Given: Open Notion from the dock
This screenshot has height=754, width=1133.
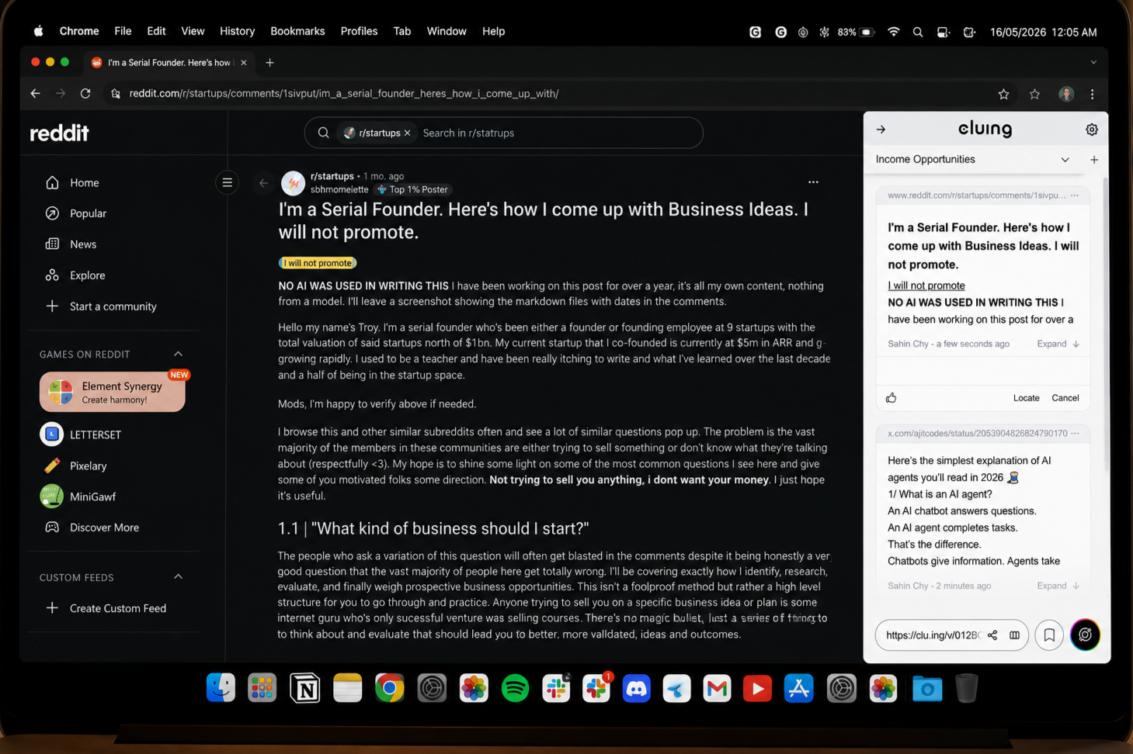Looking at the screenshot, I should (304, 688).
